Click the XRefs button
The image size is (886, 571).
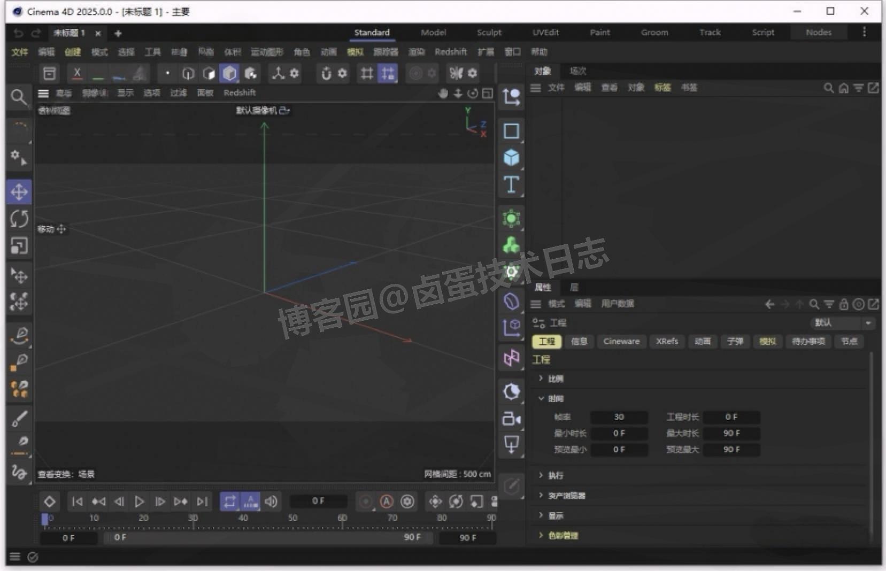(666, 341)
